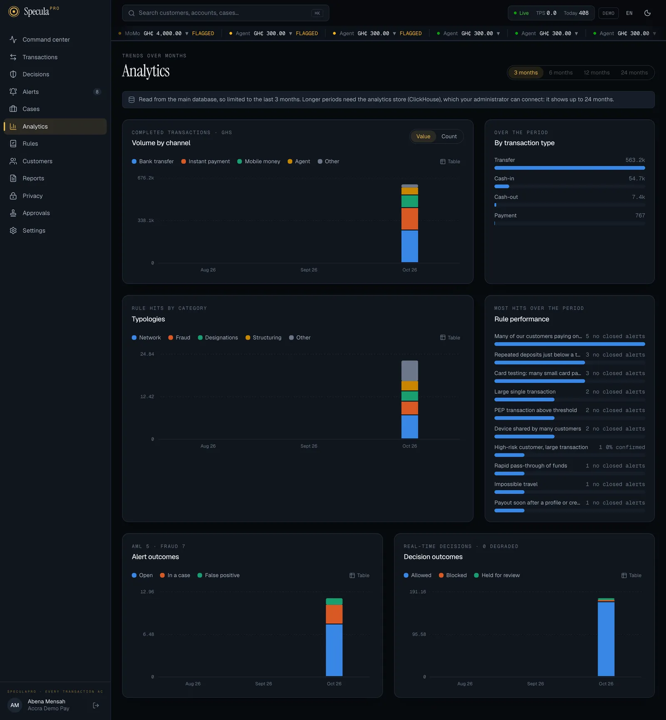Select the 3 months period

[526, 72]
